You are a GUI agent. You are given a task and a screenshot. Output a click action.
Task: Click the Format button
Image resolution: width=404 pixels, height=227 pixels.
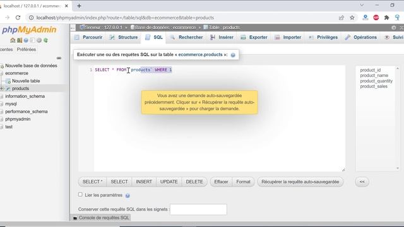(243, 182)
